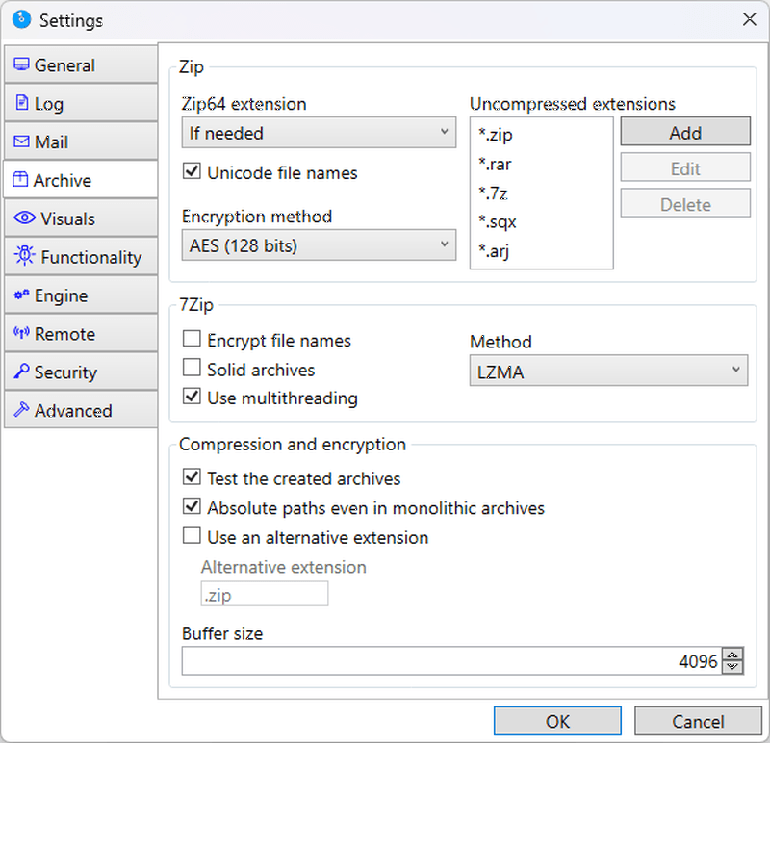Viewport: 770px width, 847px height.
Task: Open the Zip64 extension dropdown
Action: point(319,133)
